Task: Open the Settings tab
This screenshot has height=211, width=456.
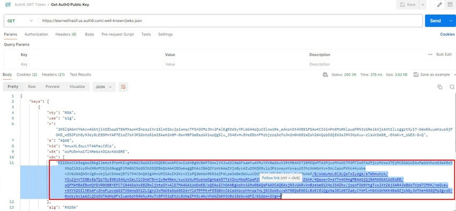Action: tap(165, 34)
